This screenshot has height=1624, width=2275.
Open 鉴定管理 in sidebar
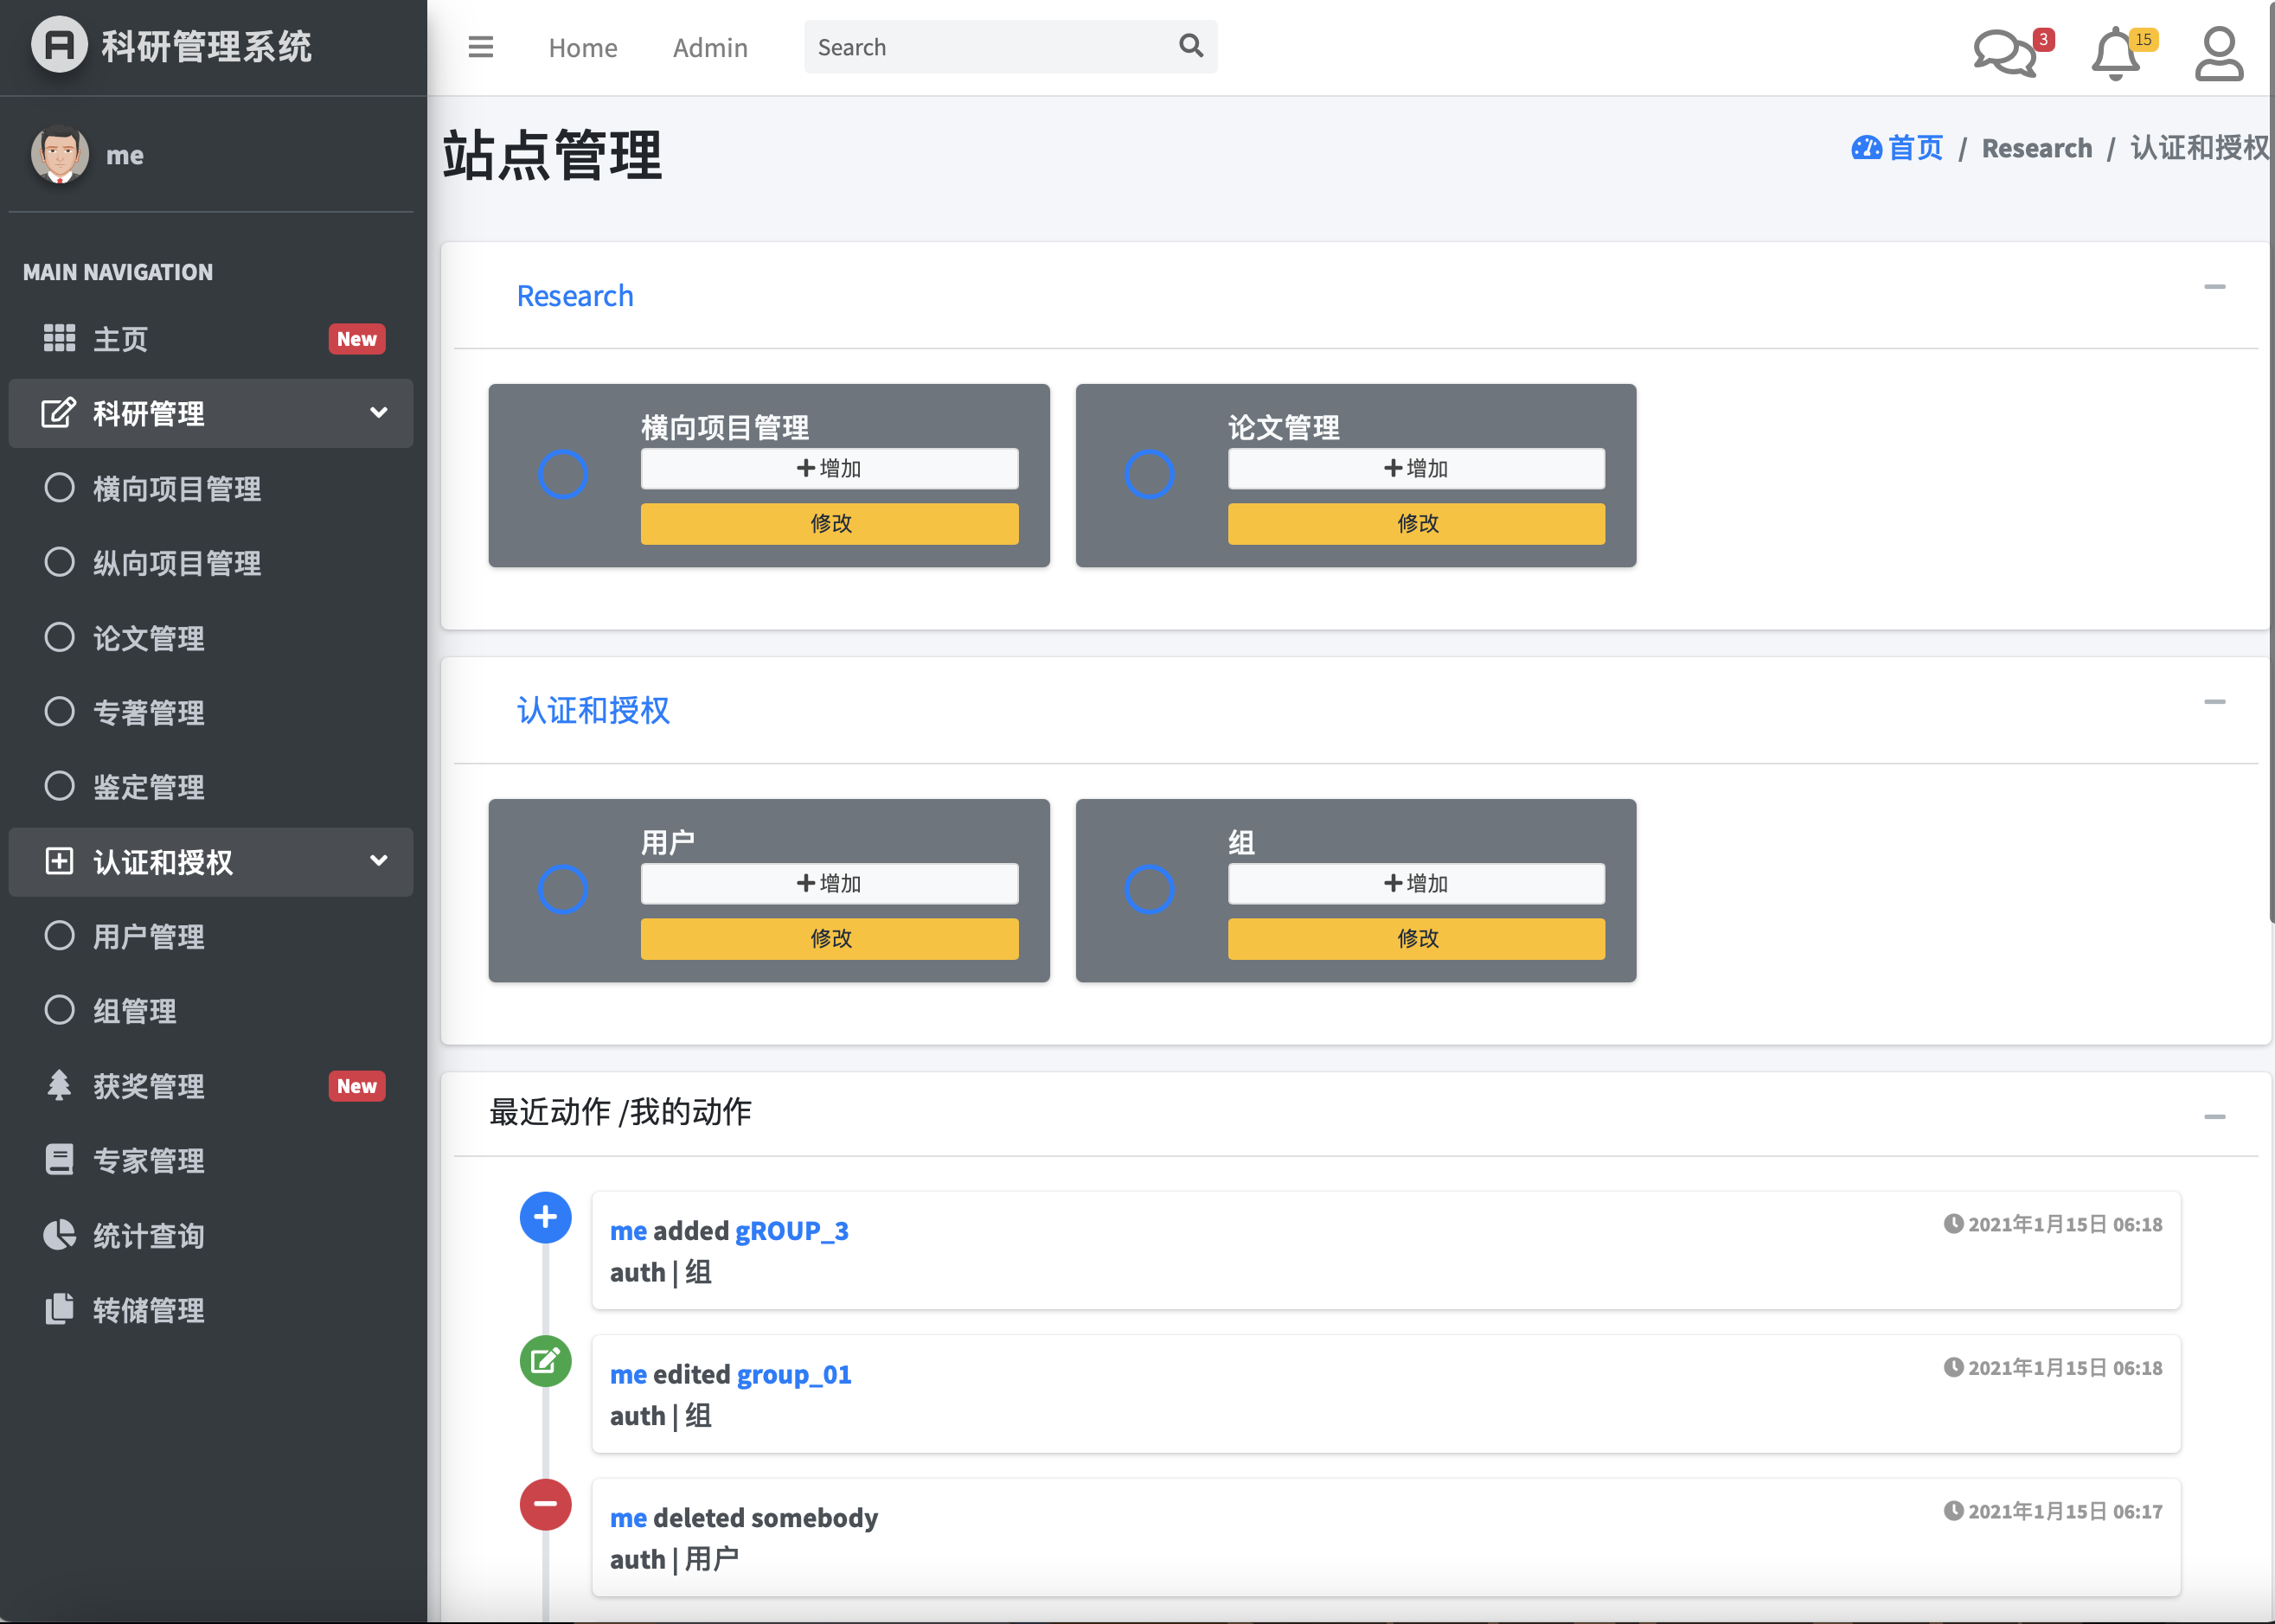tap(211, 787)
